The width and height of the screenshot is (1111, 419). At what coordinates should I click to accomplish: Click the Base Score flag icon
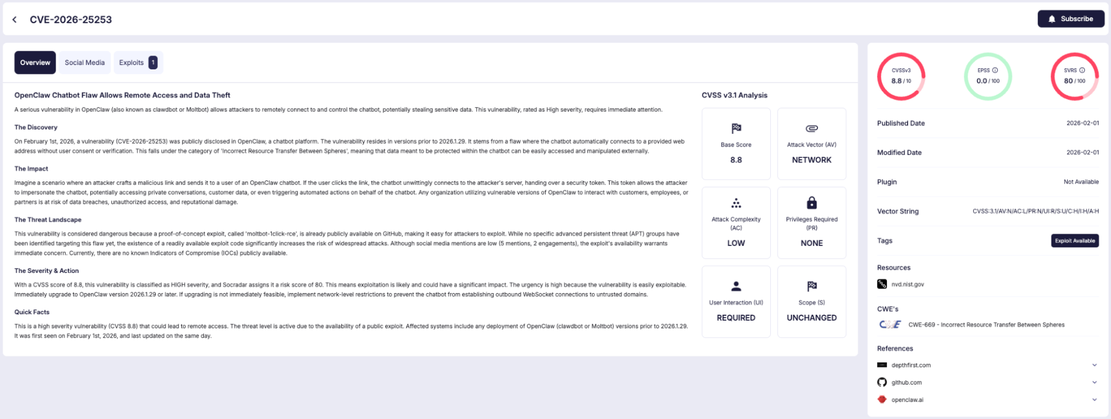click(x=736, y=129)
